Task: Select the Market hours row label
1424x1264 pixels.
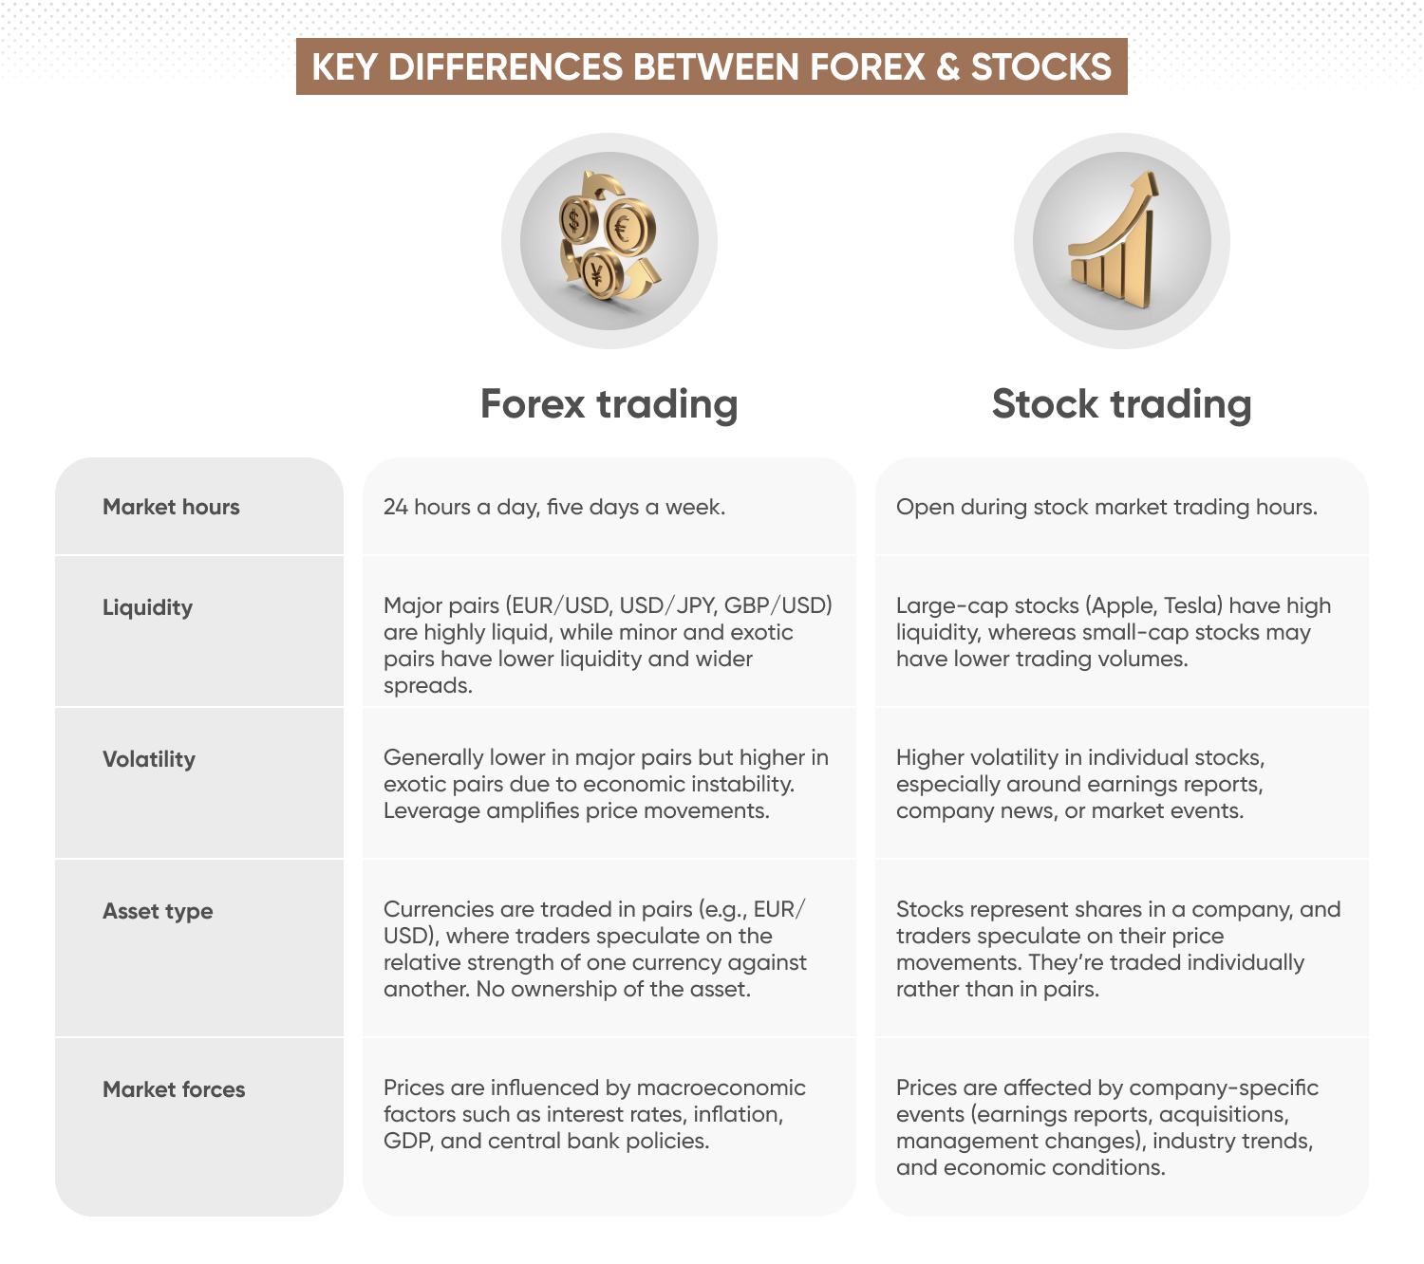Action: [x=171, y=507]
